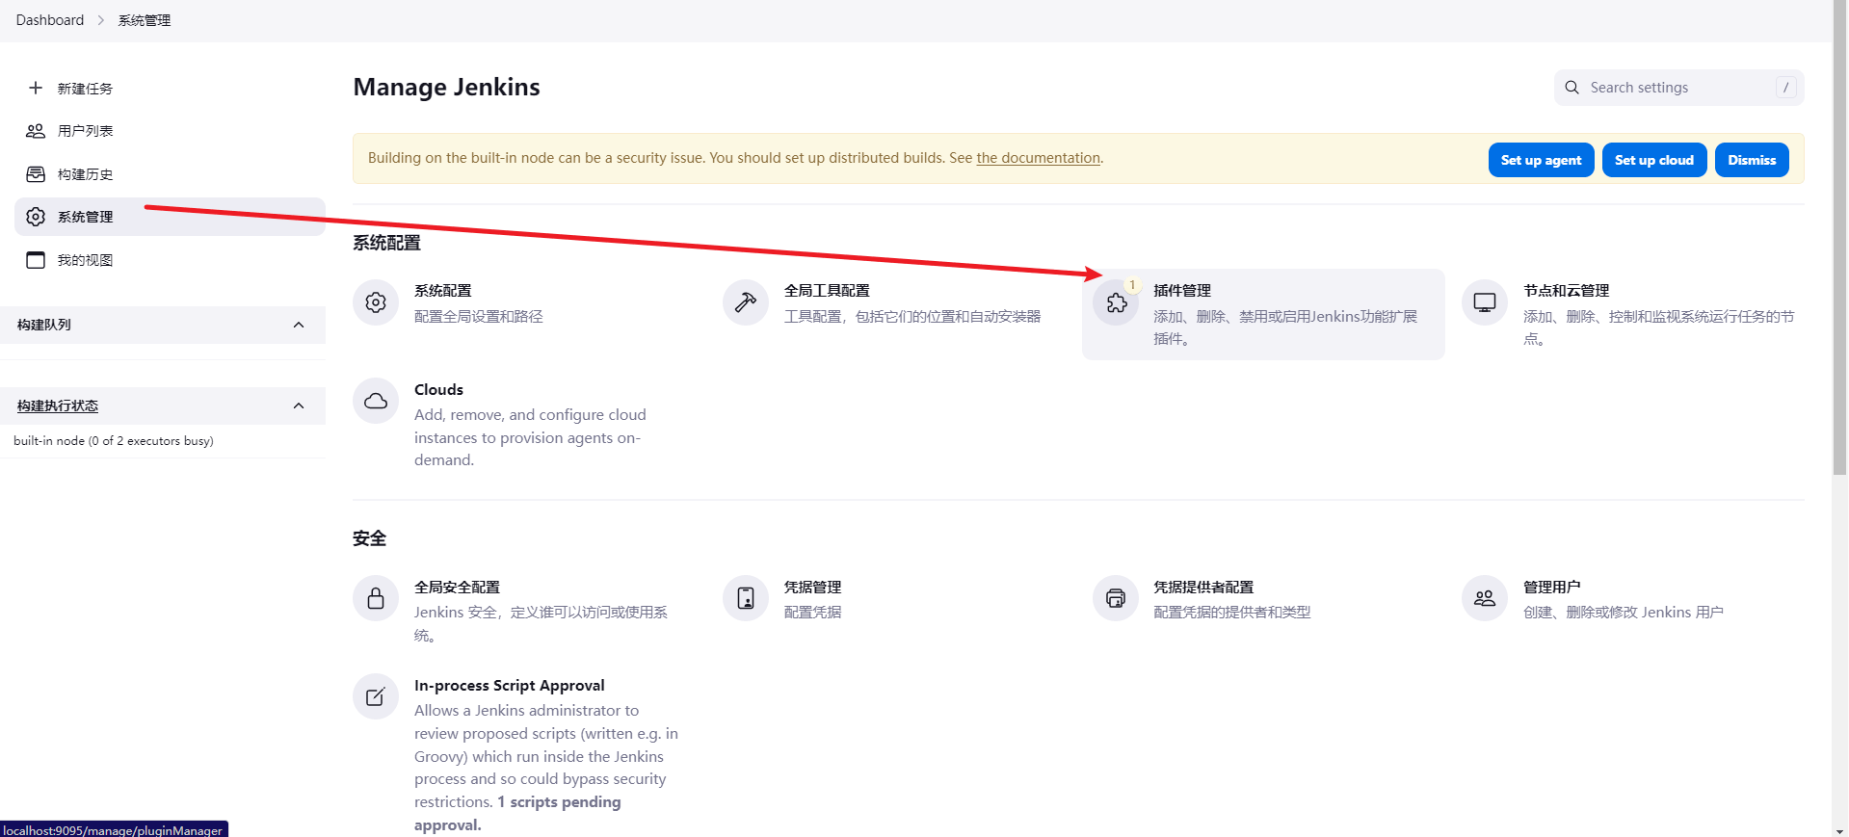The width and height of the screenshot is (1849, 837).
Task: Click the breadcrumb chevron separator after Dashboard
Action: [x=100, y=20]
